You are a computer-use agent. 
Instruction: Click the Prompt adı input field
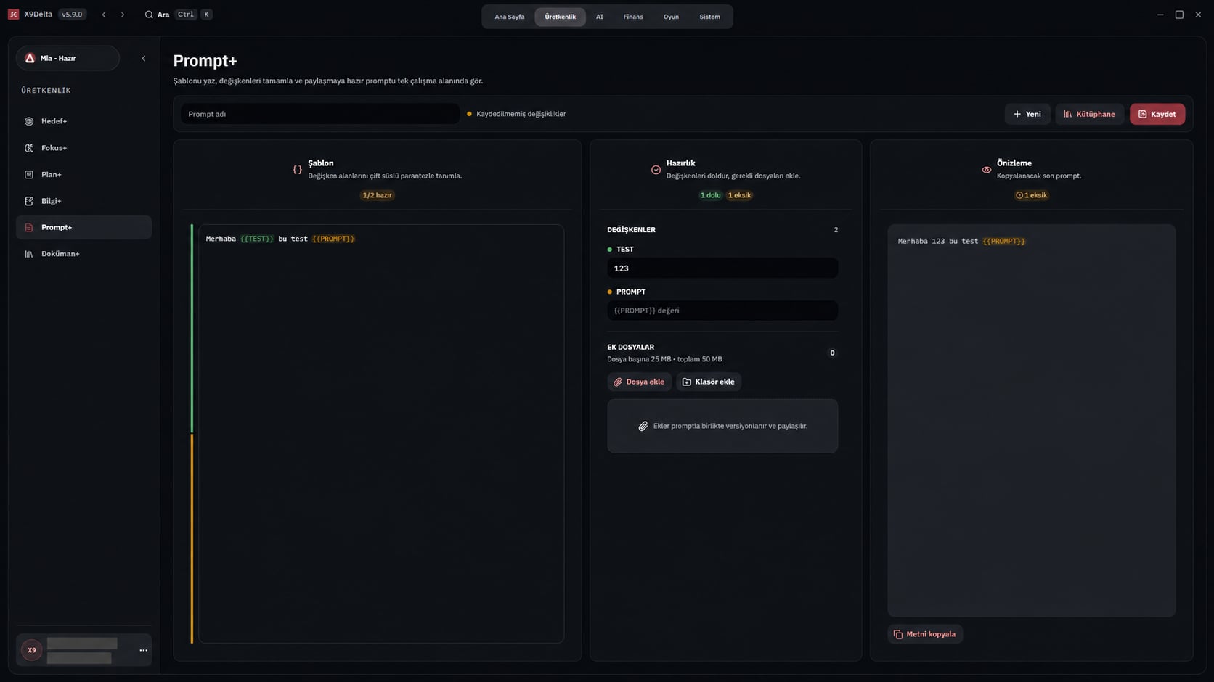[x=319, y=114]
